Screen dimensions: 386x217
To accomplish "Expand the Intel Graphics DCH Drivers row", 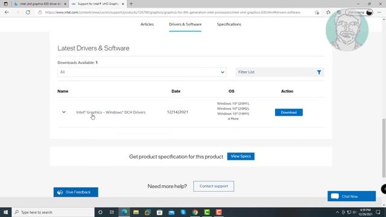I will coord(64,112).
